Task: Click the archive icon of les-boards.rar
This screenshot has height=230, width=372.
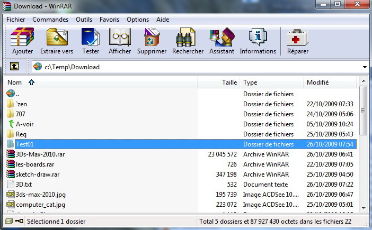Action: 11,164
